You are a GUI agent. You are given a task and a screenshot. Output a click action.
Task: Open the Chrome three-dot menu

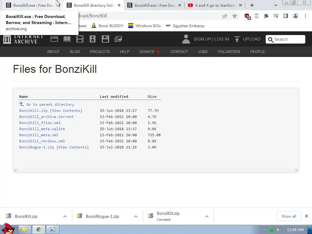(305, 16)
